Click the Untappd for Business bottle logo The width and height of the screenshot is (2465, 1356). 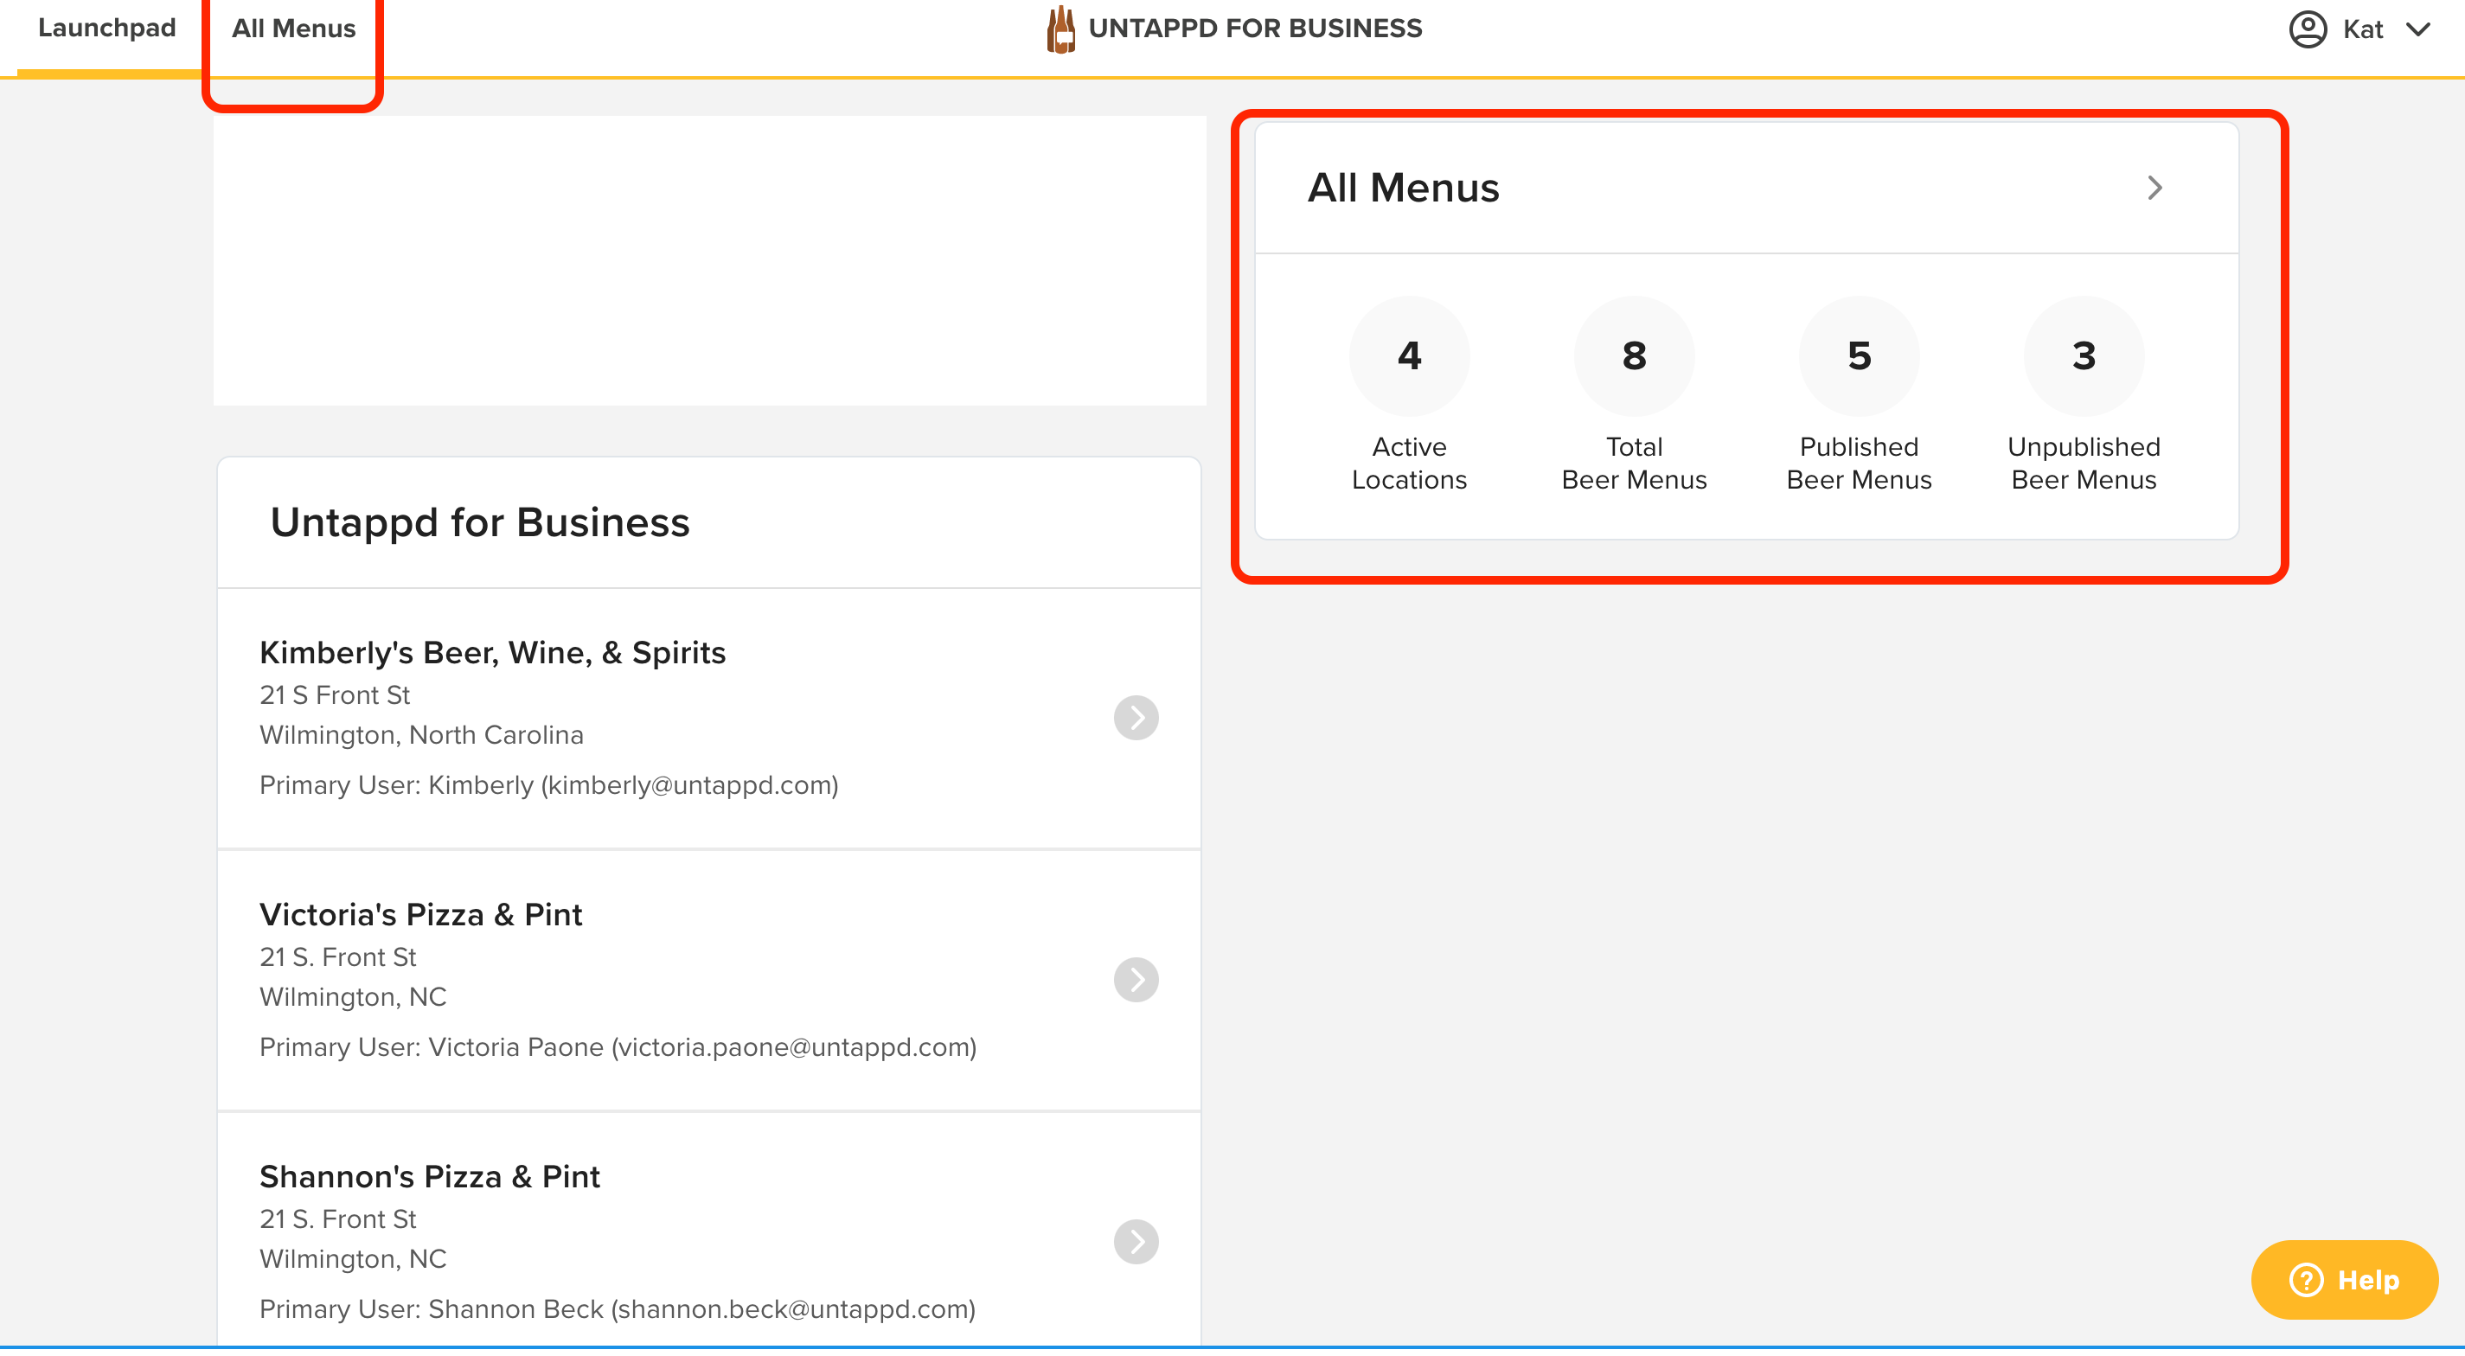(1061, 29)
